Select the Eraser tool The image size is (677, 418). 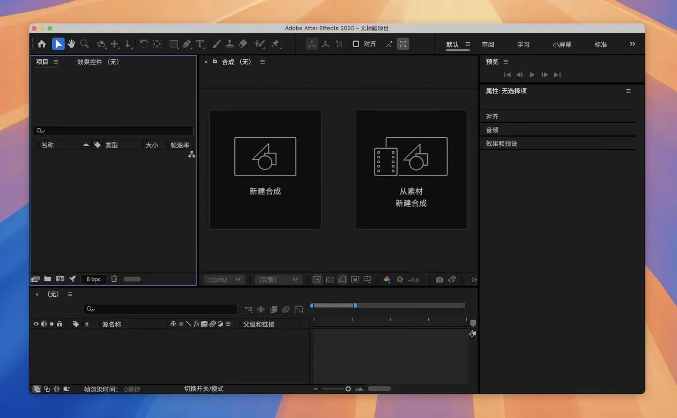pos(243,44)
